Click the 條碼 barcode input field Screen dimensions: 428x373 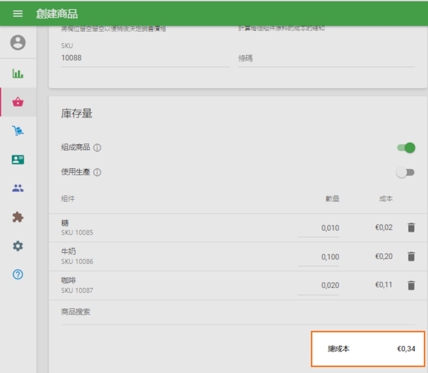click(x=326, y=58)
